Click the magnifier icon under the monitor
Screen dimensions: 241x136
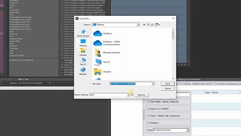coord(179,65)
